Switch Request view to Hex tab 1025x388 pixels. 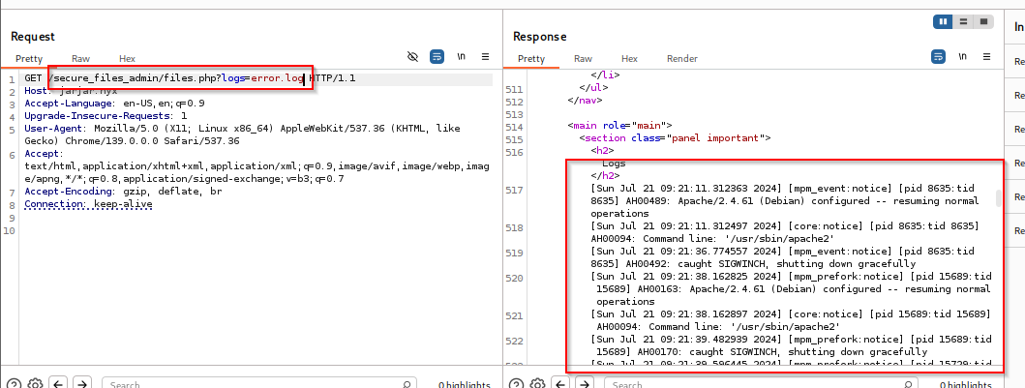point(127,58)
